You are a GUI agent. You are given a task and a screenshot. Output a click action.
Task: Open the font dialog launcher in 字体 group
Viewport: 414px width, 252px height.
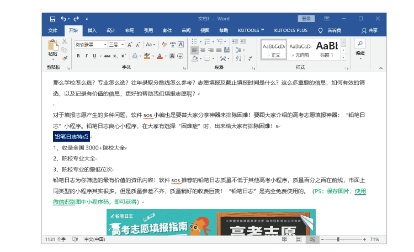click(x=184, y=68)
